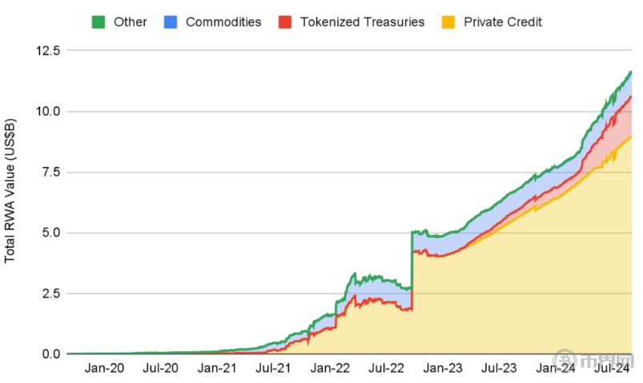Click the 2.5 y-axis tick label

tap(48, 293)
